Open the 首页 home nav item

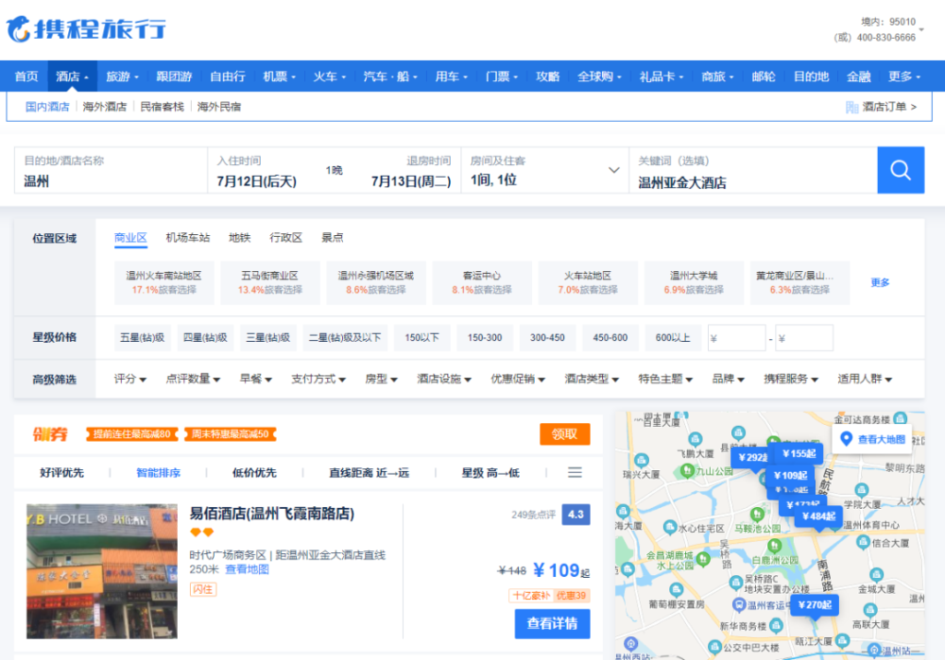click(26, 76)
